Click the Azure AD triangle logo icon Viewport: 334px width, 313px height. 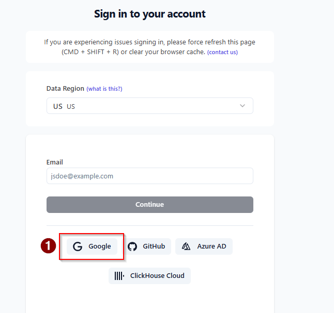[186, 246]
